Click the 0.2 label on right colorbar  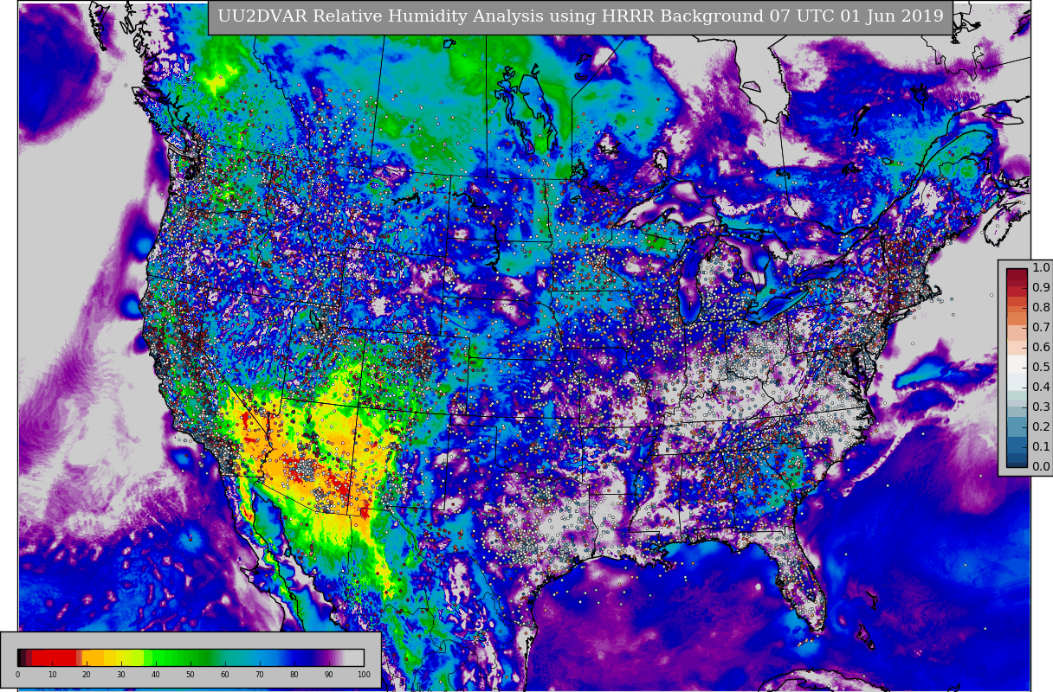pyautogui.click(x=1041, y=426)
